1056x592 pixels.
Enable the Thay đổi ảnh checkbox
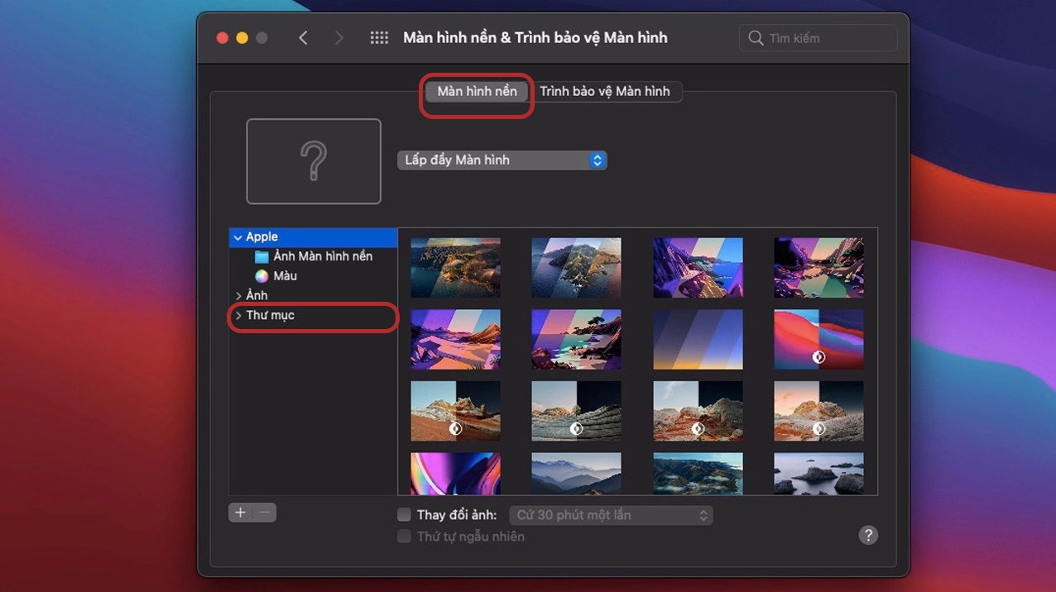click(404, 513)
